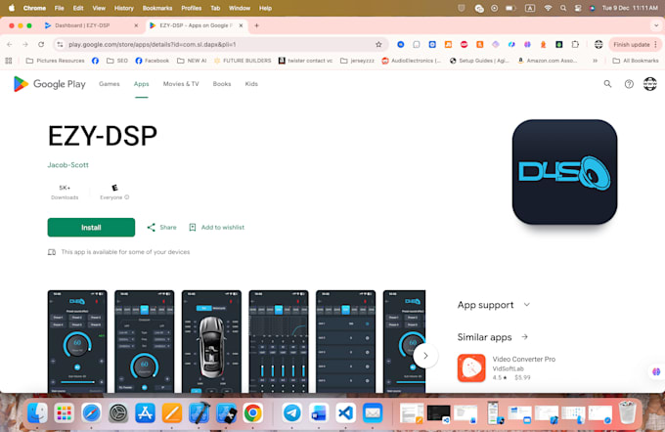The image size is (665, 432).
Task: Click the green Install button
Action: coord(91,227)
